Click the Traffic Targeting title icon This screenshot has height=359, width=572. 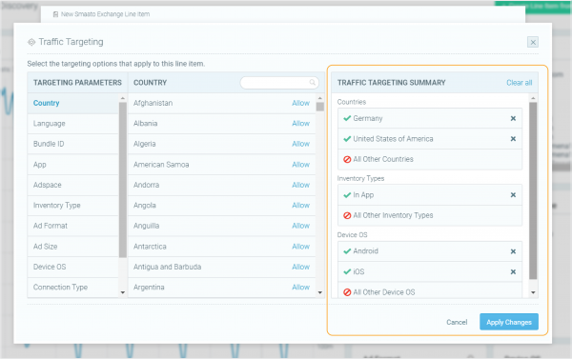[31, 42]
